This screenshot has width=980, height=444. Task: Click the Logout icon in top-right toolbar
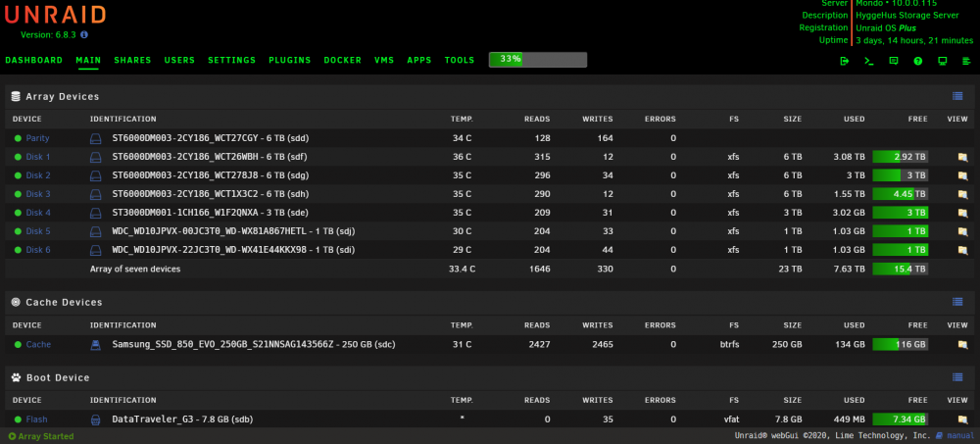pyautogui.click(x=845, y=61)
